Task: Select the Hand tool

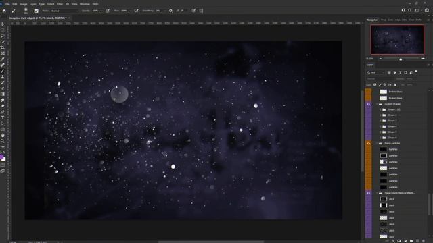Action: click(x=3, y=135)
